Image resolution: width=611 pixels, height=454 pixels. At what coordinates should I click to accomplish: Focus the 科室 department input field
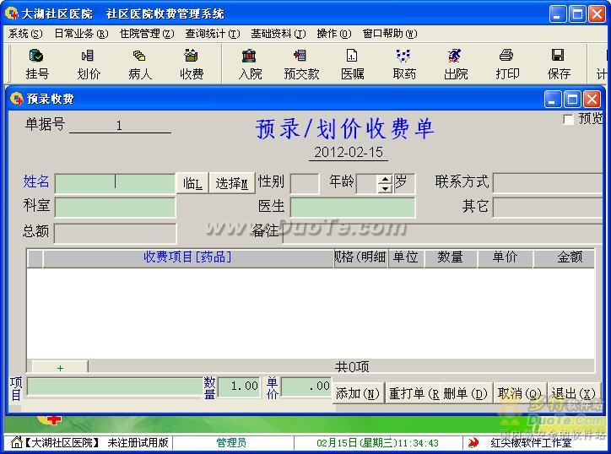click(x=116, y=207)
